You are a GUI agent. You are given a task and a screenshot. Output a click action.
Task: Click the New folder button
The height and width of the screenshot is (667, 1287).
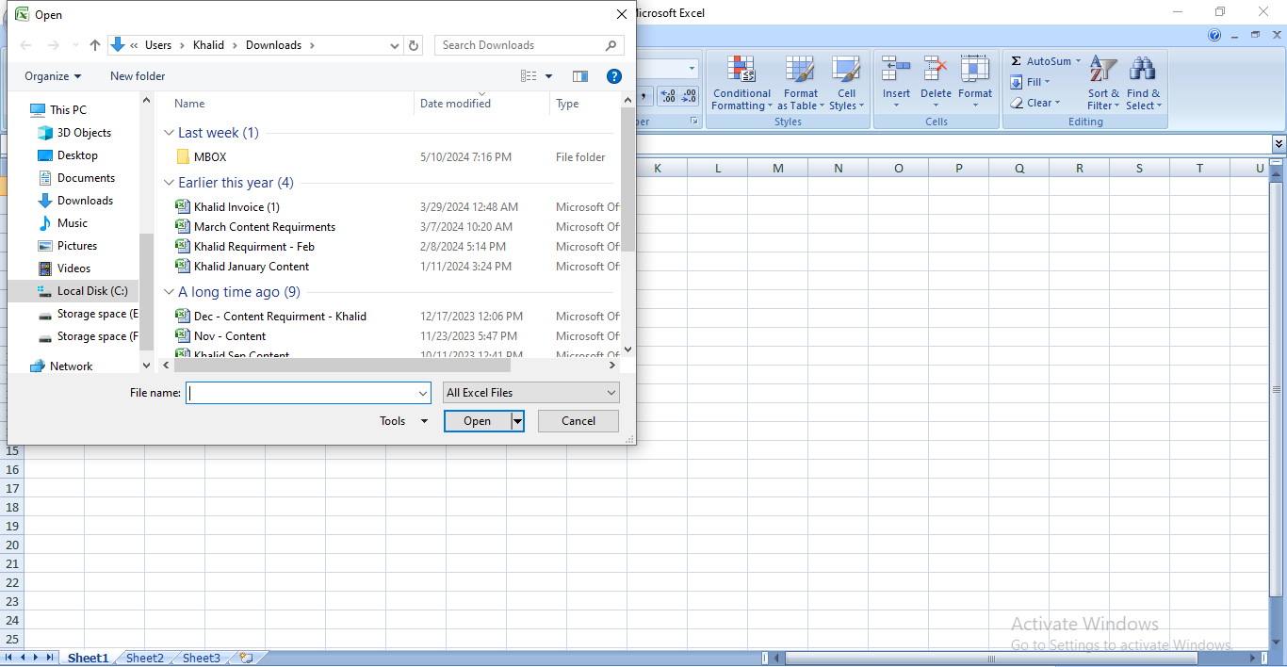(138, 76)
